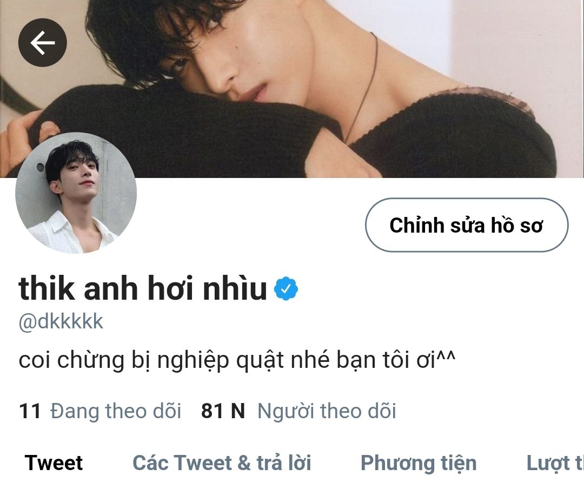Open the header banner image
The width and height of the screenshot is (584, 495).
pos(292,89)
